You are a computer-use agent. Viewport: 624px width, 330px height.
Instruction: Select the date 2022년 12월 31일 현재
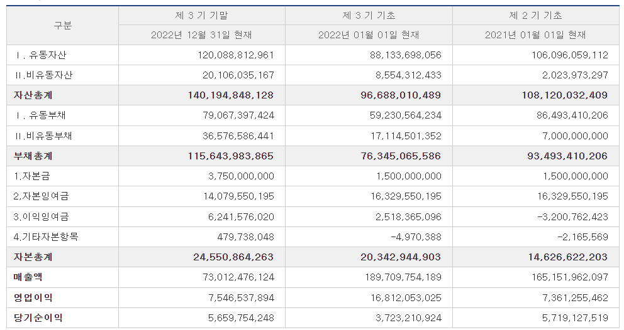[x=201, y=35]
